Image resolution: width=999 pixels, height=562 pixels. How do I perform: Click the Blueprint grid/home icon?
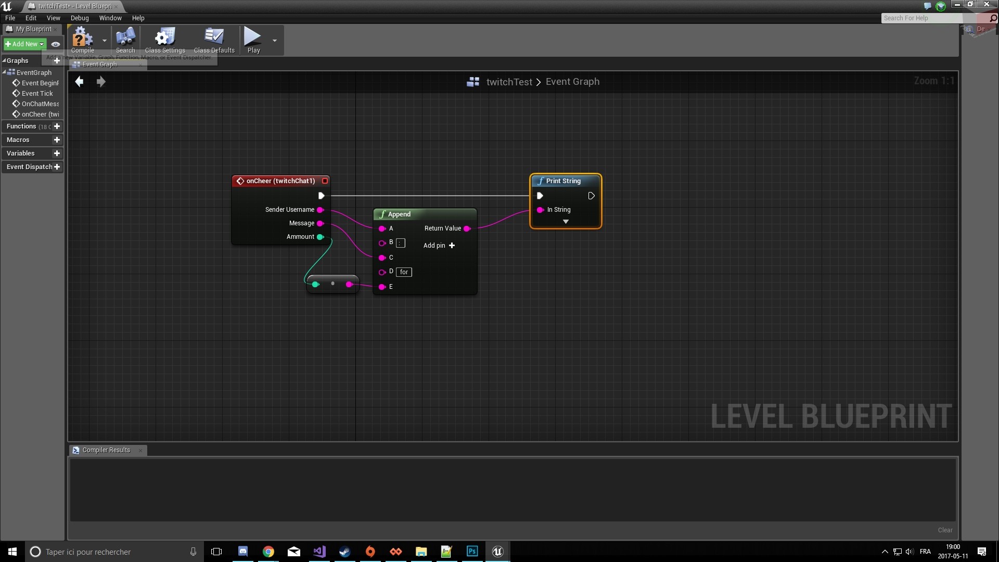pos(473,81)
